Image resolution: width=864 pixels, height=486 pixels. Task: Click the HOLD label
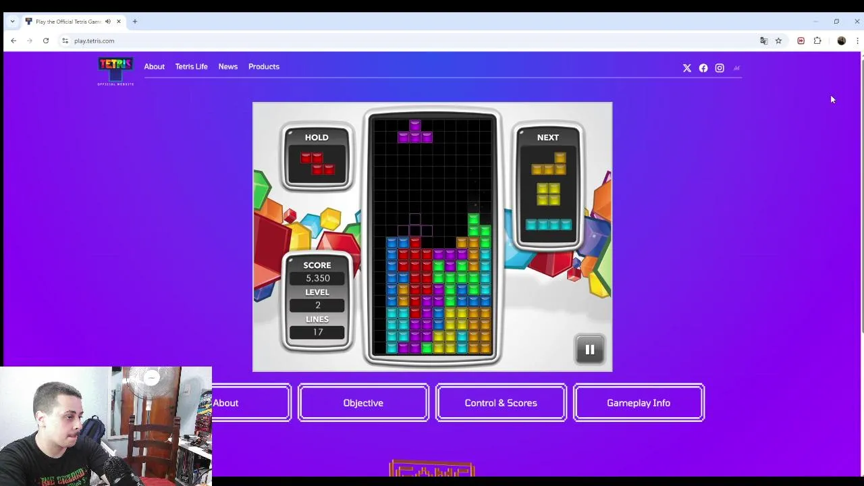(x=317, y=137)
